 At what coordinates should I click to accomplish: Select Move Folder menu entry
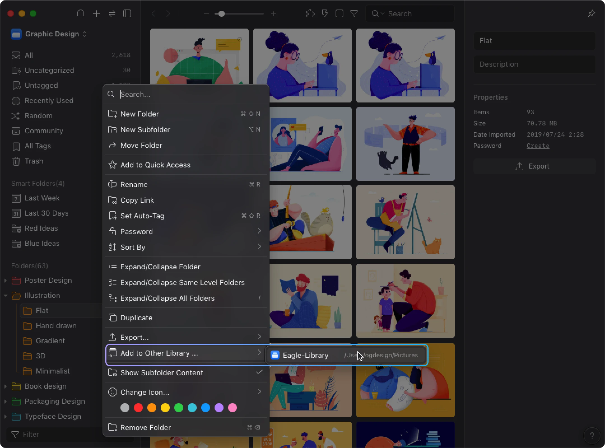click(186, 145)
